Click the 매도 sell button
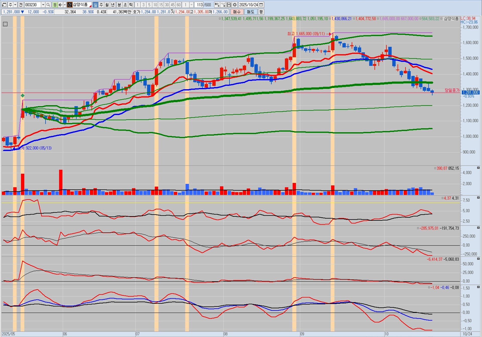The height and width of the screenshot is (337, 482). pyautogui.click(x=251, y=12)
